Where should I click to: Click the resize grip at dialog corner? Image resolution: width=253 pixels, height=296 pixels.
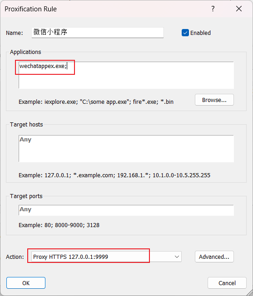click(249, 292)
